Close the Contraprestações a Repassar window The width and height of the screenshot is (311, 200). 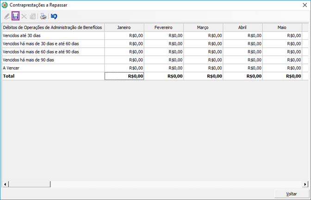coord(305,5)
